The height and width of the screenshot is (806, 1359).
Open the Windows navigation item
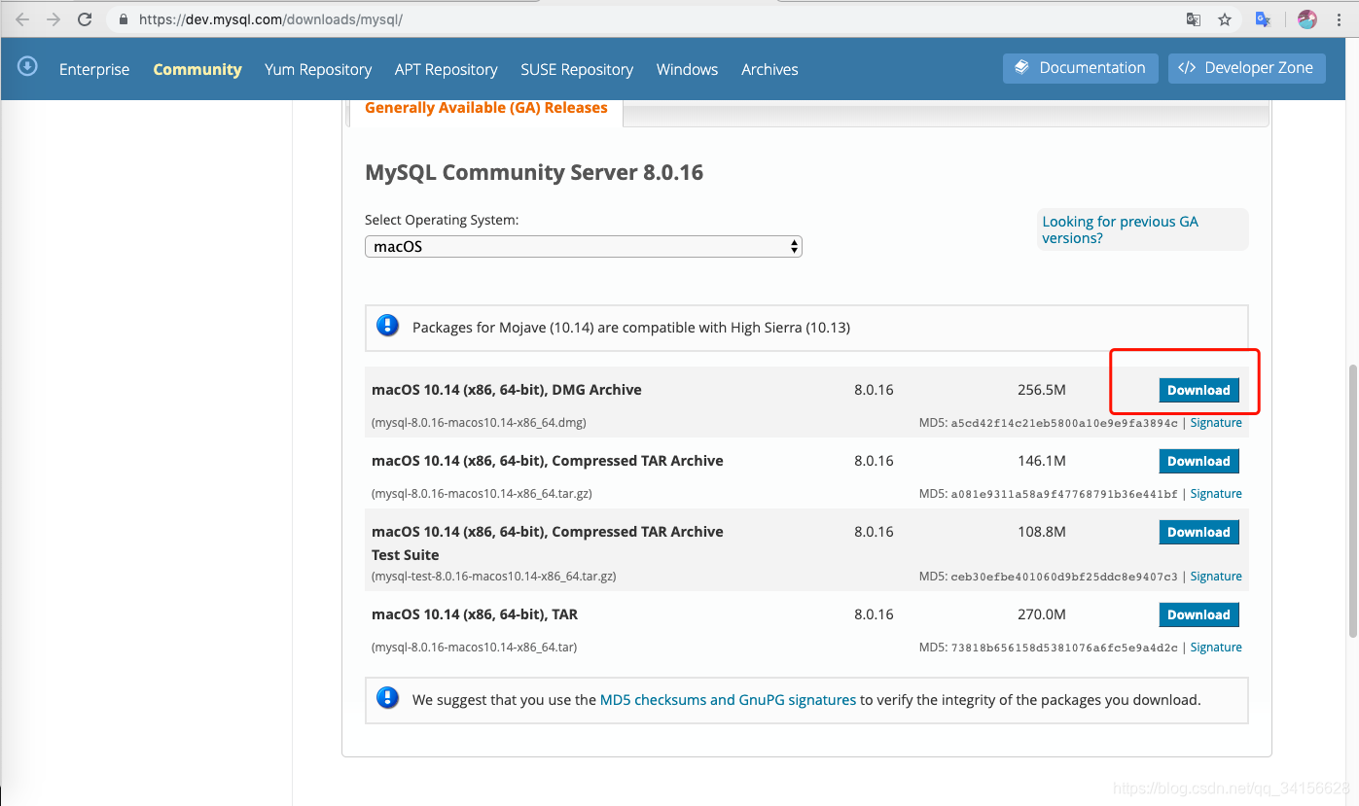pos(687,69)
